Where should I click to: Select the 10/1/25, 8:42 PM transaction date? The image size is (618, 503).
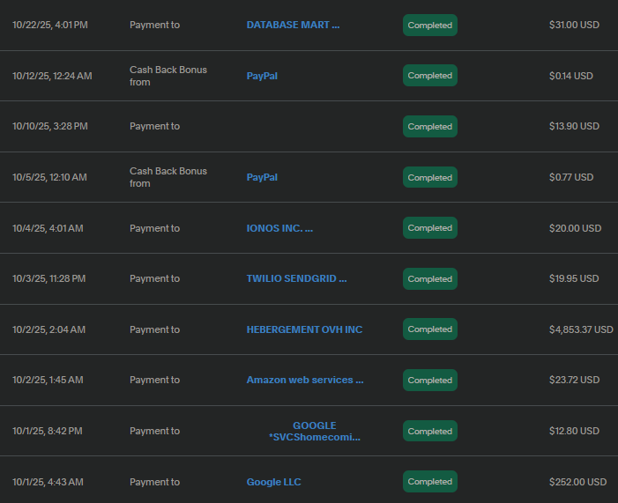[x=48, y=431]
